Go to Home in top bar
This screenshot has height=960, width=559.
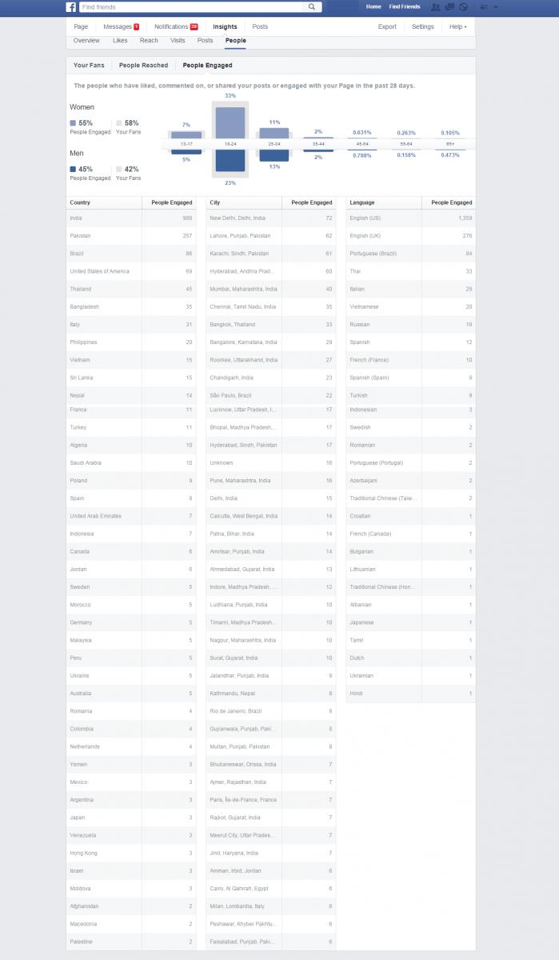[373, 6]
